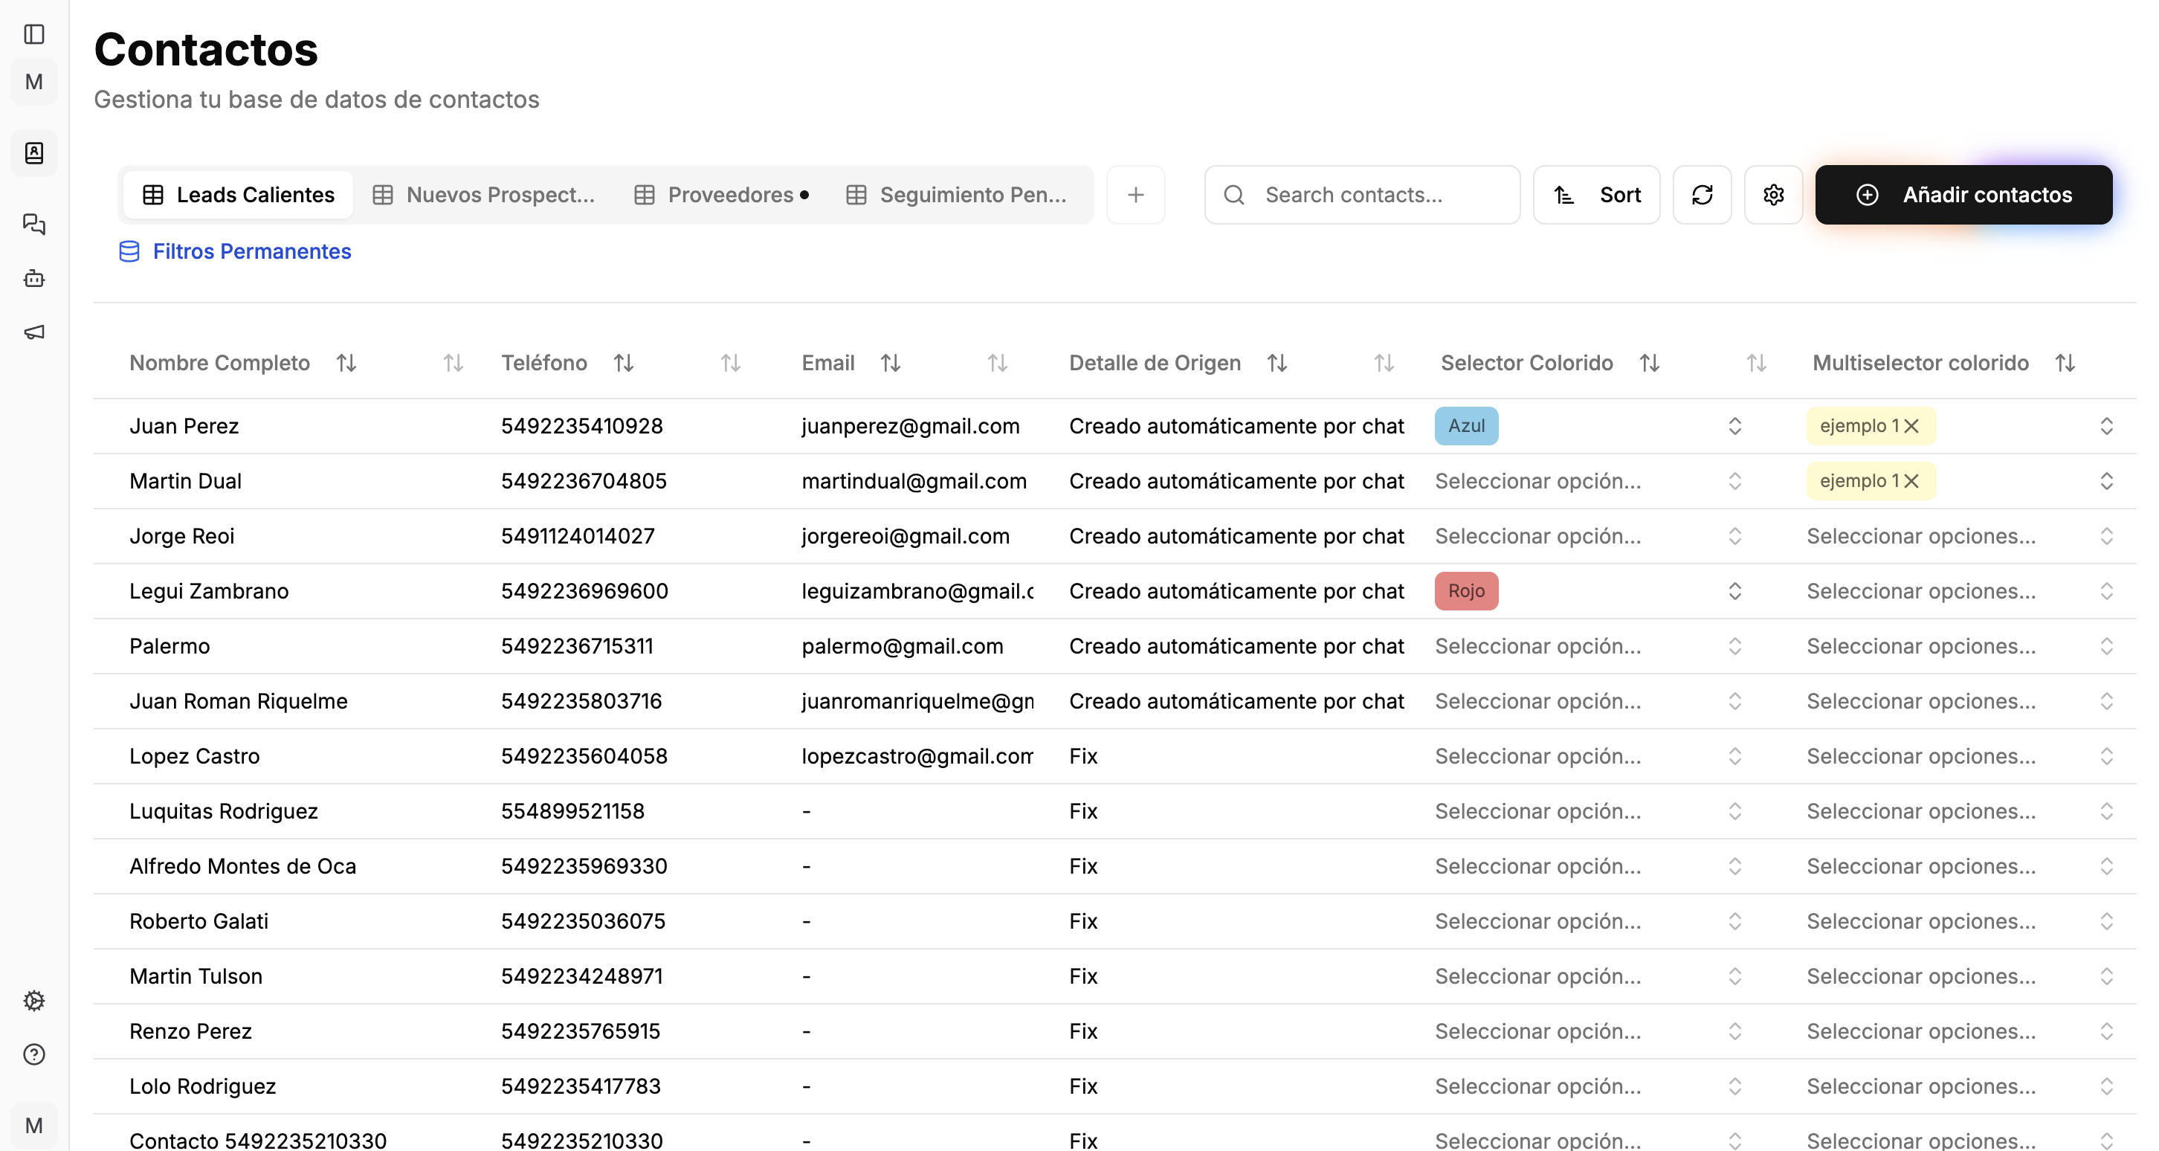The image size is (2159, 1151).
Task: Open the bot icon in sidebar
Action: 34,278
